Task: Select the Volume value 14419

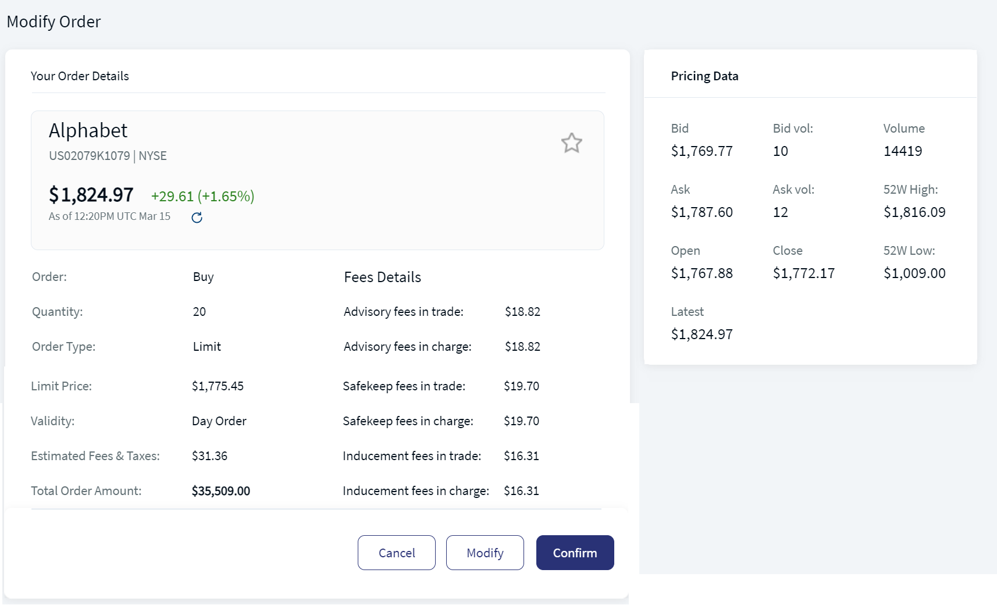Action: 903,151
